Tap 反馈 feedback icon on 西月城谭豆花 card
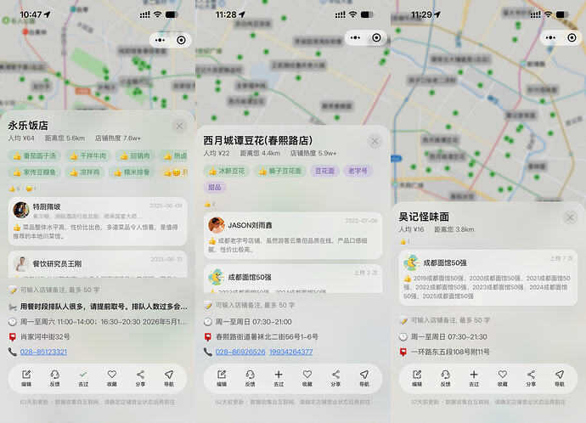The image size is (586, 423). tap(250, 378)
